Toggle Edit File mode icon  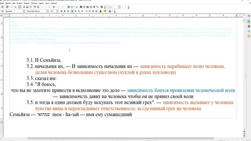[20, 7]
